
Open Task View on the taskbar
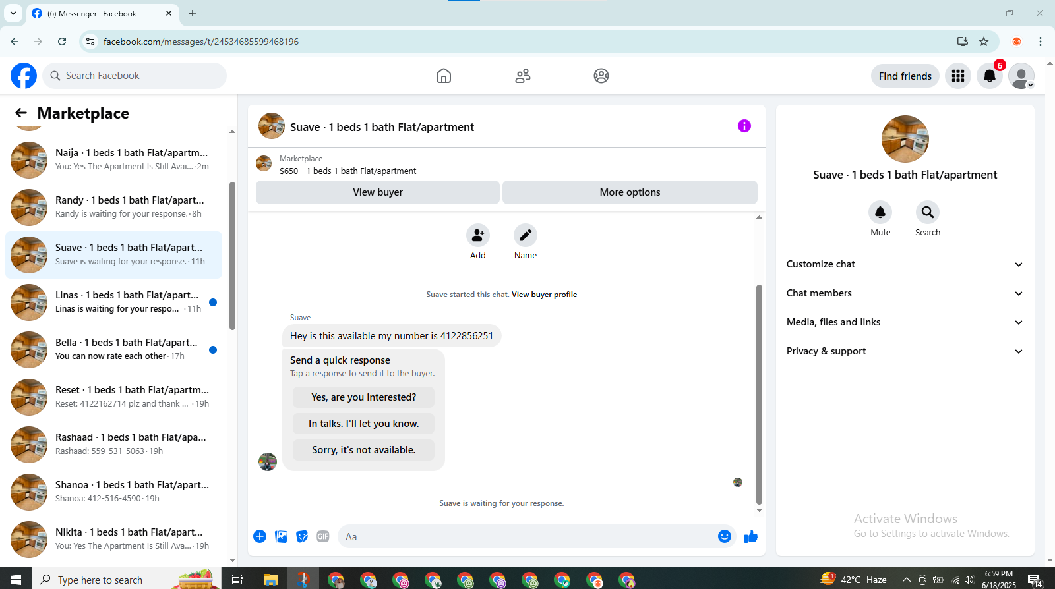pos(237,580)
